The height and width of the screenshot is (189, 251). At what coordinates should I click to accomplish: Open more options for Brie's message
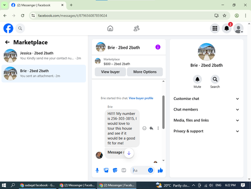(158, 128)
